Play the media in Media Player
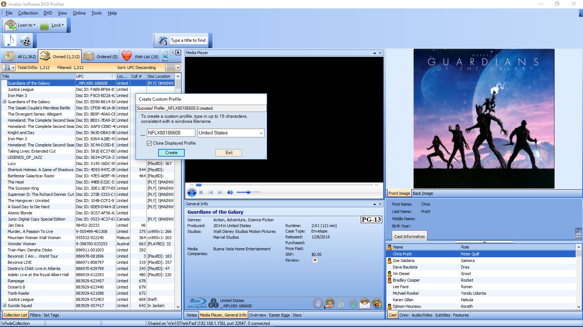583x327 pixels. [192, 193]
